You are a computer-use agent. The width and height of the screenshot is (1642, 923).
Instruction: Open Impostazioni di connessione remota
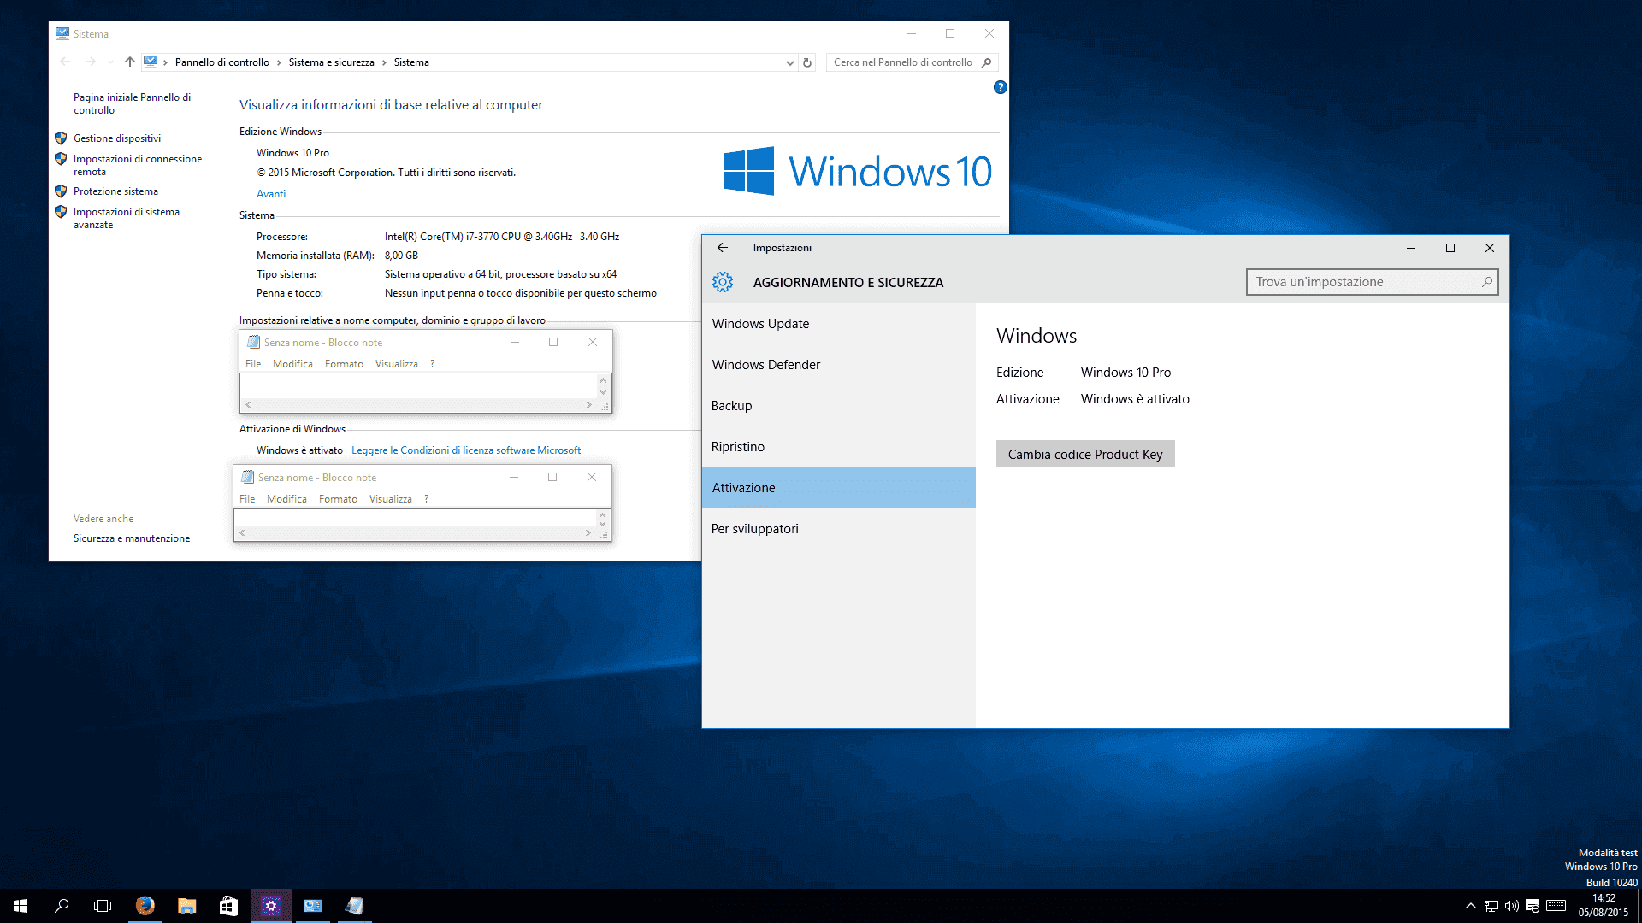(138, 165)
